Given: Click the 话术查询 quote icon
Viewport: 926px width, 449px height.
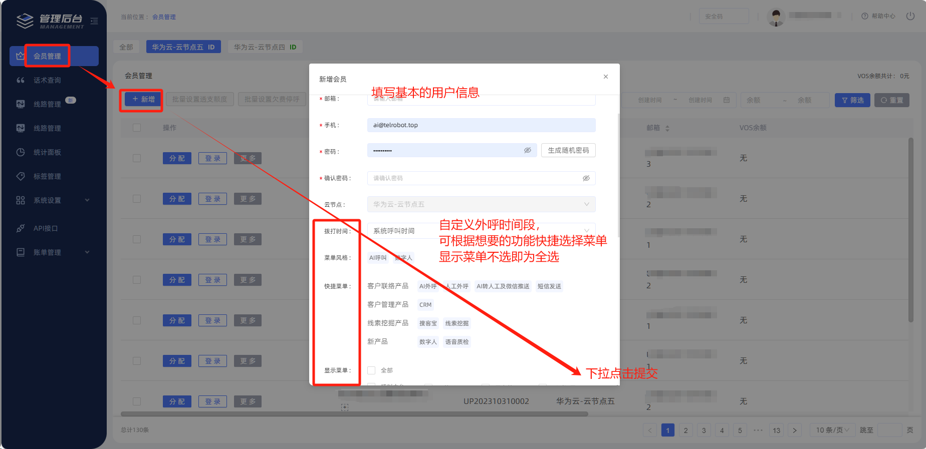Looking at the screenshot, I should (x=21, y=80).
